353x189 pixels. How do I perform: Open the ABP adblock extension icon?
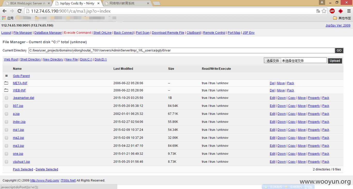point(332,11)
